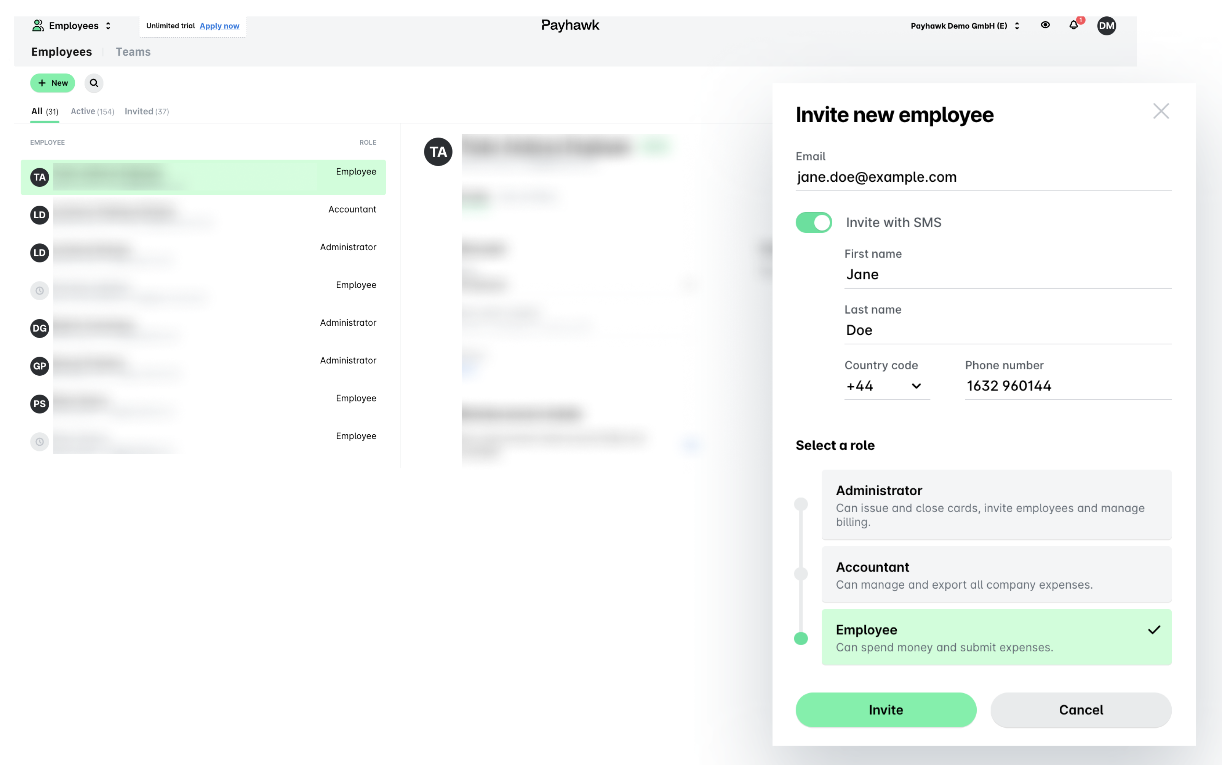This screenshot has height=765, width=1222.
Task: Select the Active (154) filter tab
Action: click(x=93, y=111)
